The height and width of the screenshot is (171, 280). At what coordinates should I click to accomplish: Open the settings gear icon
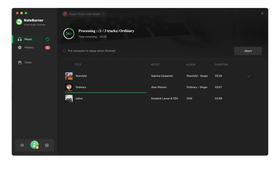[22, 145]
